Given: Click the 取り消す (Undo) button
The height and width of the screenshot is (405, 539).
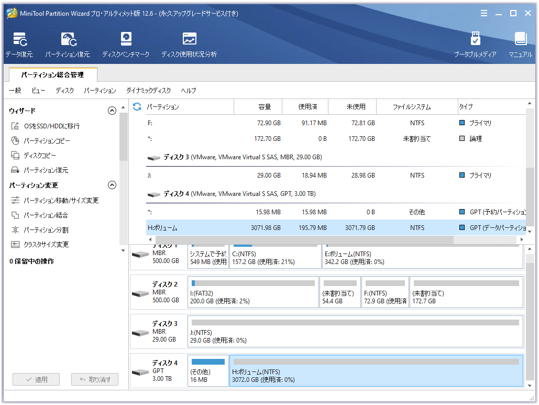Looking at the screenshot, I should [95, 379].
